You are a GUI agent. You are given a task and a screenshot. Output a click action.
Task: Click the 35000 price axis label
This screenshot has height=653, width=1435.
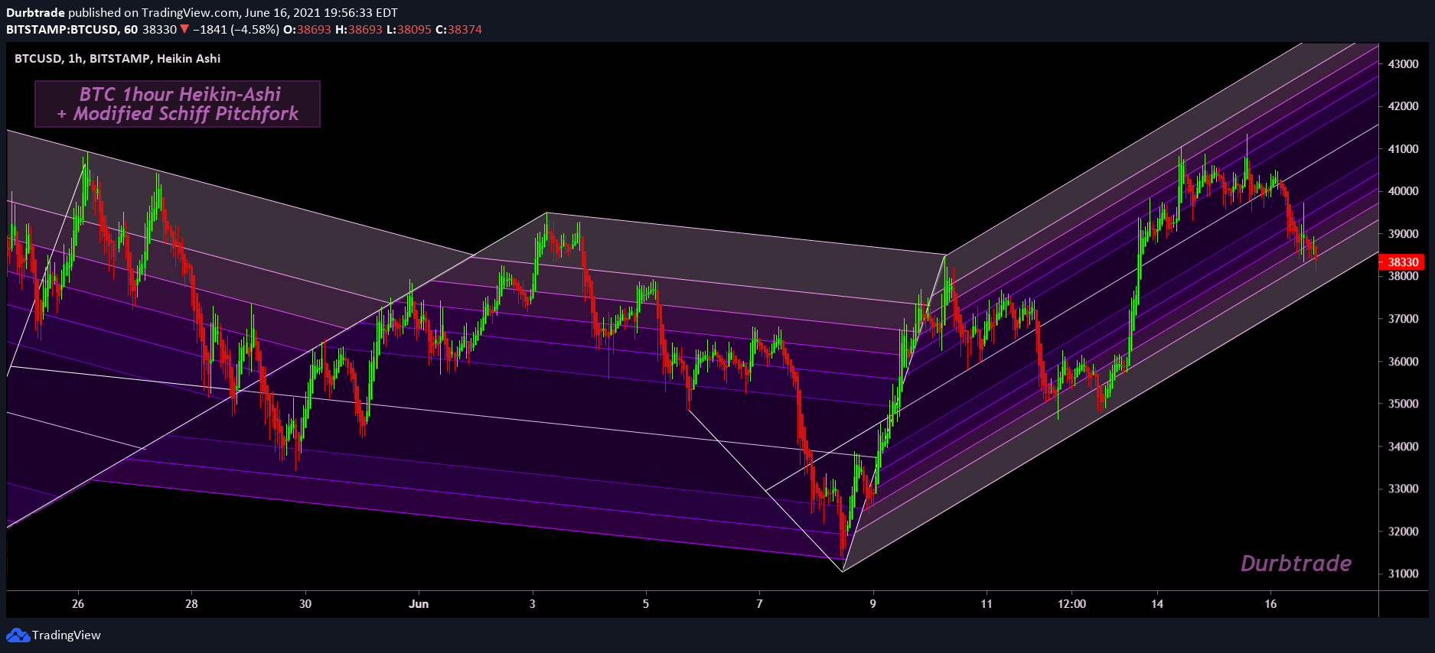point(1404,404)
